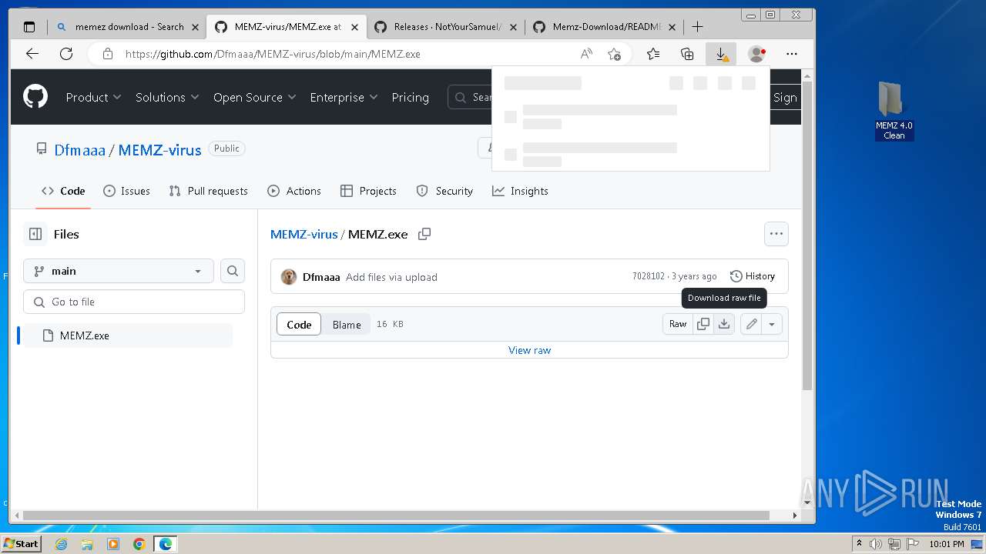Viewport: 986px width, 554px height.
Task: Click the Raw button
Action: (678, 324)
